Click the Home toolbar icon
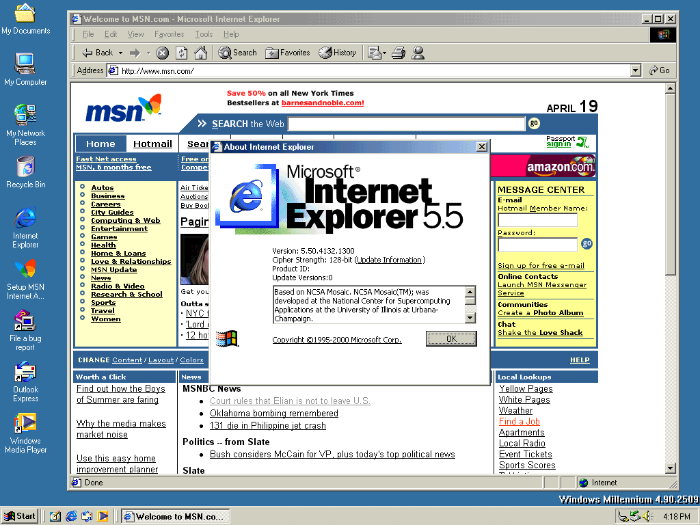This screenshot has height=525, width=700. (x=200, y=53)
